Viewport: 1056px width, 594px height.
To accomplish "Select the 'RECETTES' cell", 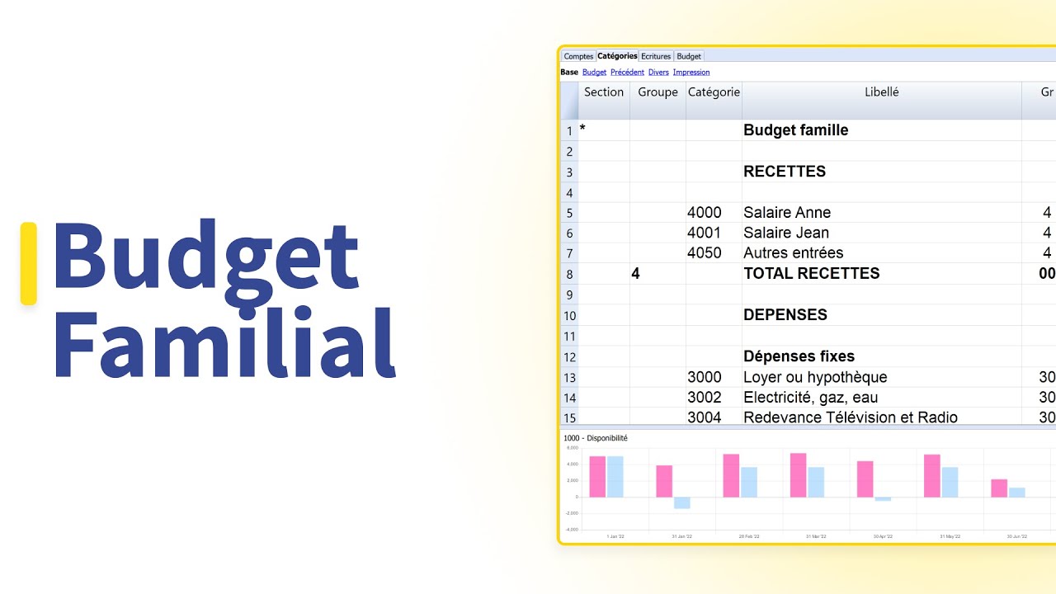I will tap(882, 172).
